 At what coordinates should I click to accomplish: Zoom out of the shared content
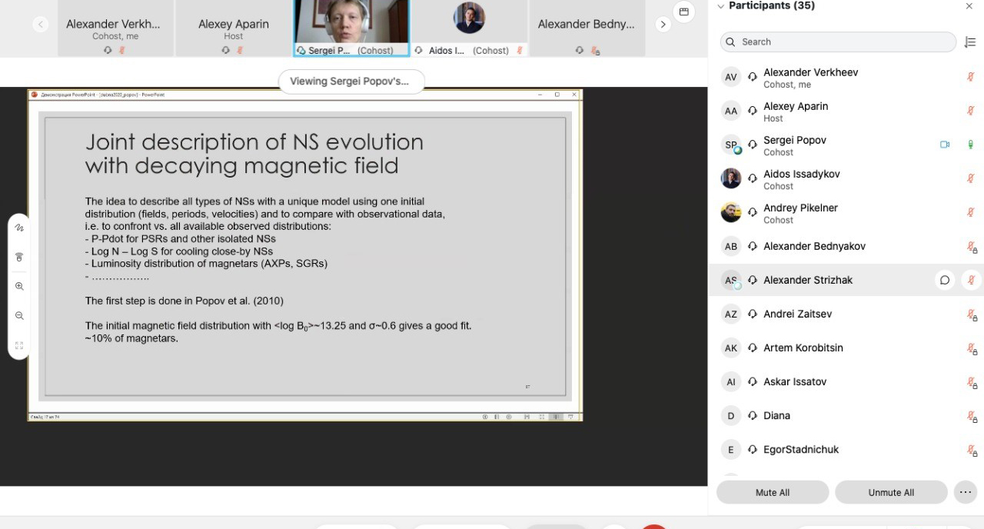(x=19, y=316)
